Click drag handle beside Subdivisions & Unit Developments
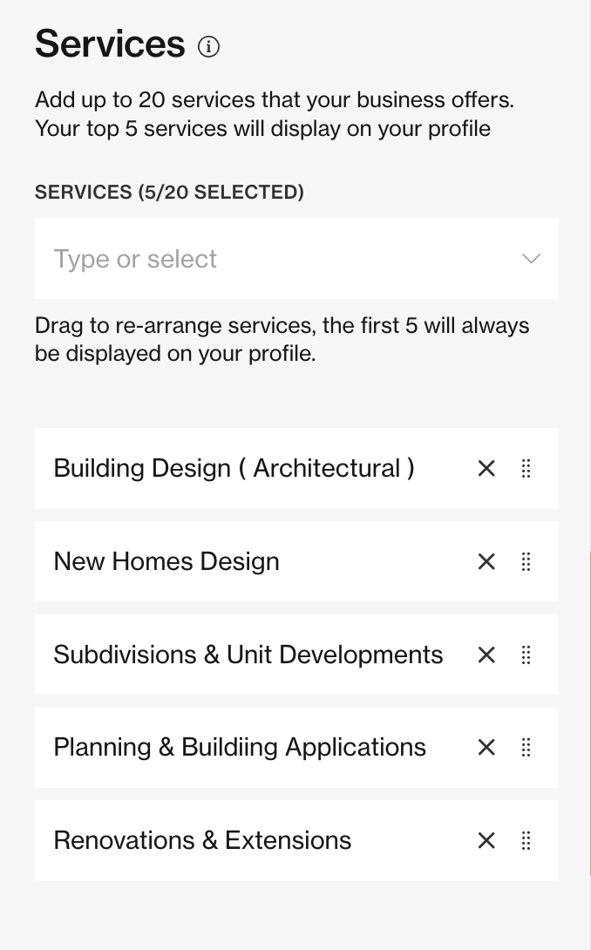The height and width of the screenshot is (950, 591). coord(526,655)
